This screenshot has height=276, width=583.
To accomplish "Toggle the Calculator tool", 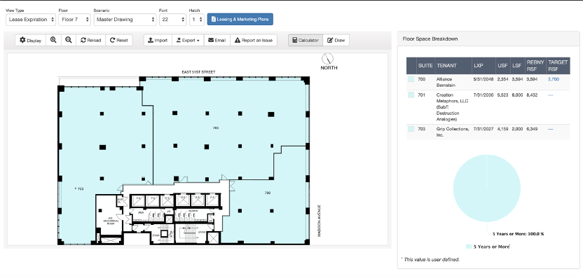I will click(306, 40).
